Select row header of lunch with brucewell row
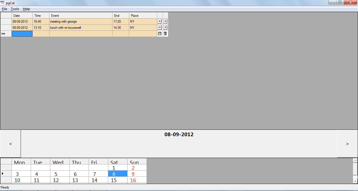Screen dimensions: 358x191 click(x=6, y=27)
